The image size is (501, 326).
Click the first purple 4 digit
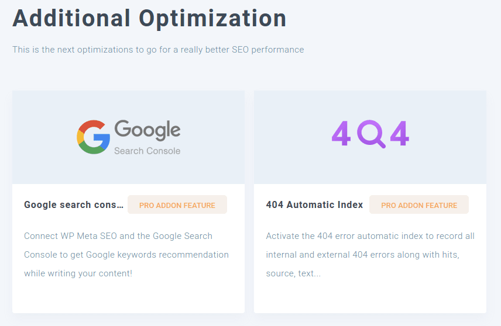coord(341,133)
